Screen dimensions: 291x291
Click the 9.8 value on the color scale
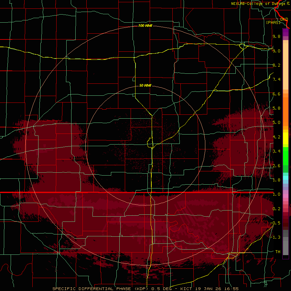[276, 36]
